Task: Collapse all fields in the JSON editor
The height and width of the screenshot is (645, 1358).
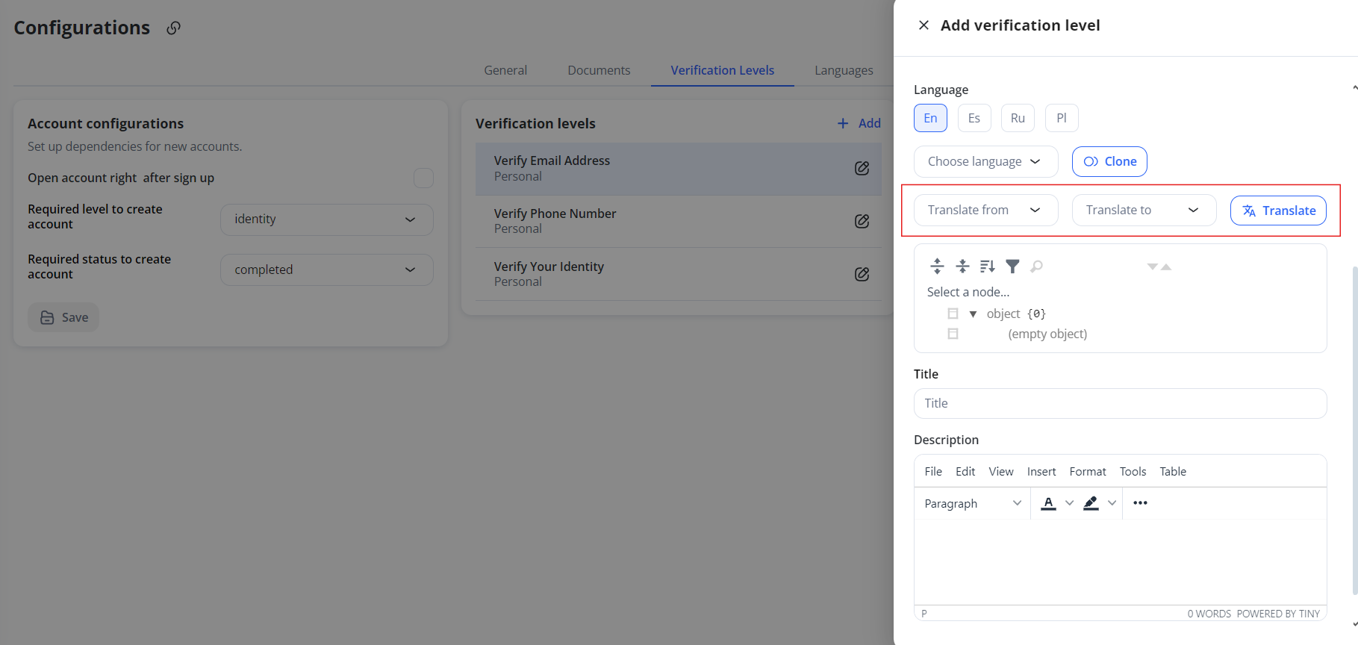Action: (x=962, y=266)
